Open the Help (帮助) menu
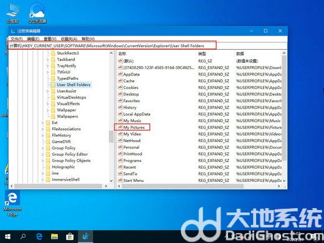 (88, 39)
